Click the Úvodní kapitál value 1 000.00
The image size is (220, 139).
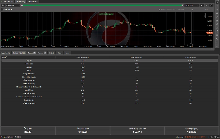[83, 132]
